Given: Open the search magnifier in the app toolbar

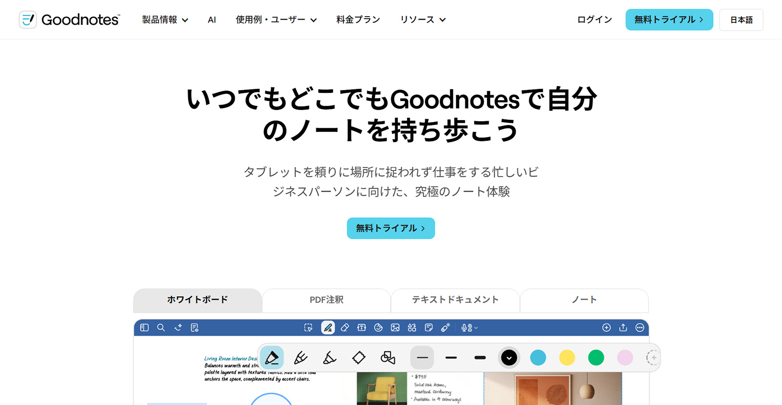Looking at the screenshot, I should (x=161, y=327).
